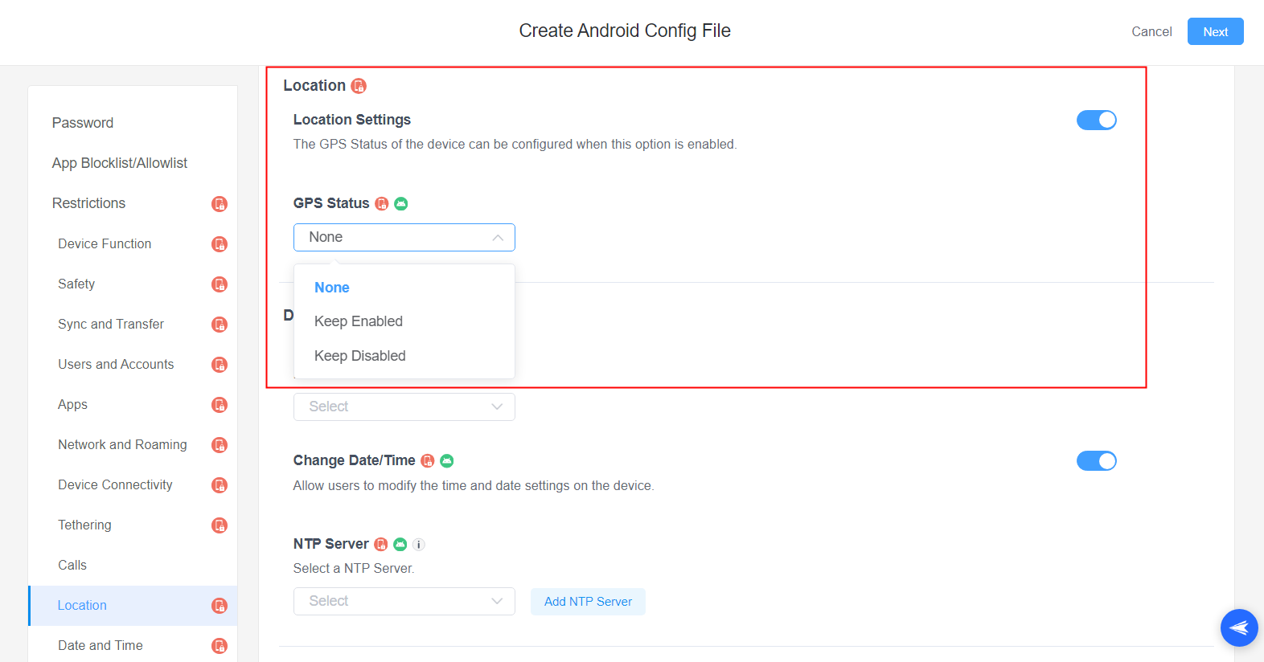Switch to the Network and Roaming section
The width and height of the screenshot is (1264, 662).
tap(121, 444)
